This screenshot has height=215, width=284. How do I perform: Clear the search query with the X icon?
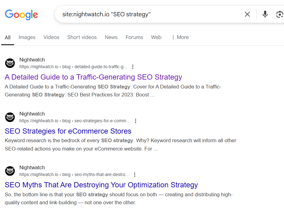click(247, 14)
